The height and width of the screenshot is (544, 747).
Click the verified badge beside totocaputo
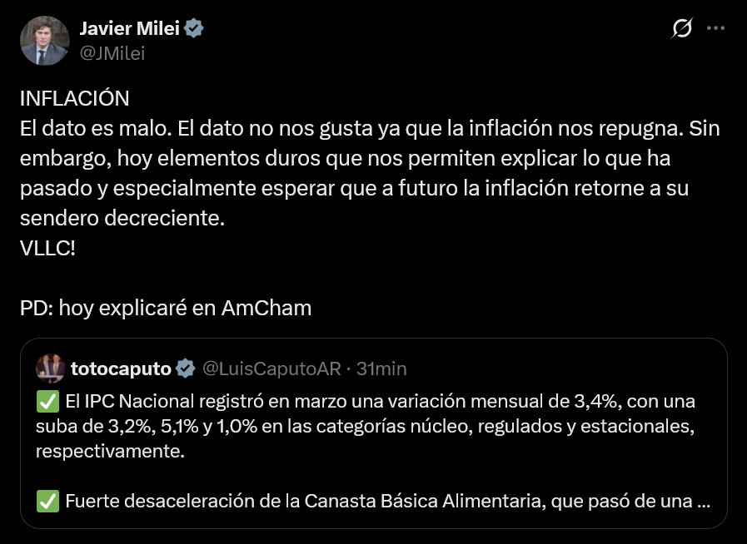point(187,368)
